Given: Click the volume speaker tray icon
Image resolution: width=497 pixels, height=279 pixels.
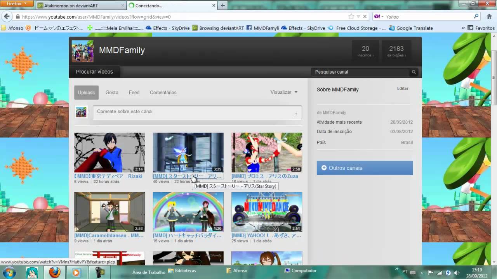Looking at the screenshot, I should pos(457,272).
